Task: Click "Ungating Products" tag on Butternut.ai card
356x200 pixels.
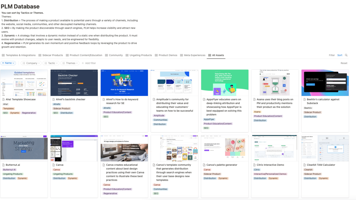Action: pyautogui.click(x=13, y=174)
